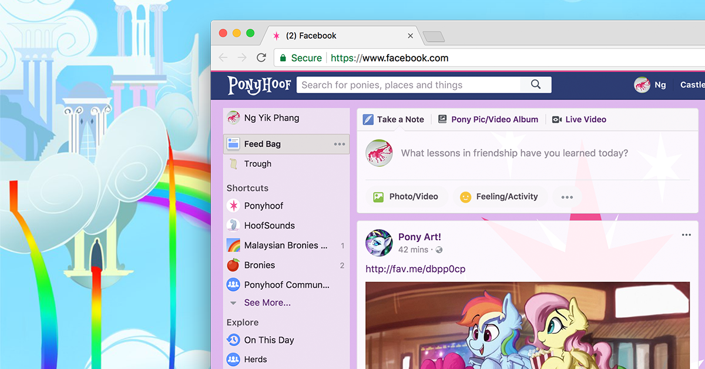Open the options menu on the Pony Art post
This screenshot has width=705, height=369.
click(x=686, y=234)
